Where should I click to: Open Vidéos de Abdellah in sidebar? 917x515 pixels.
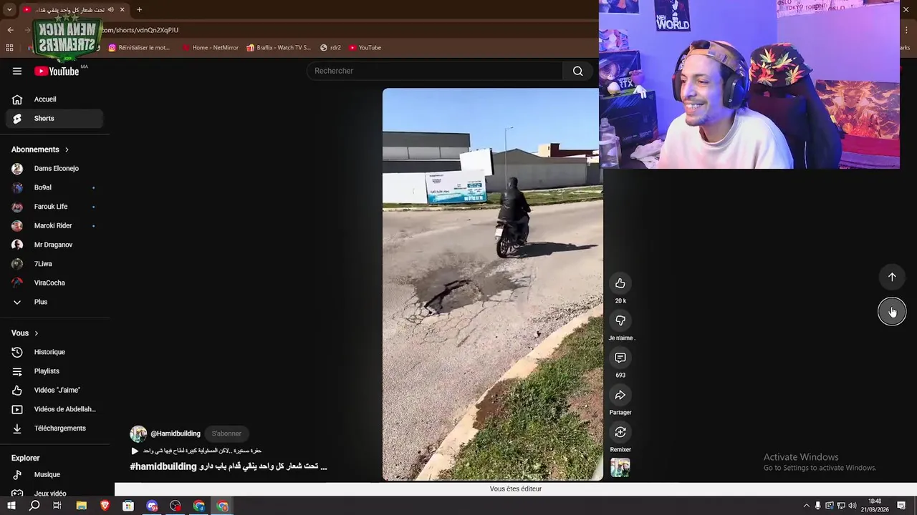click(54, 409)
